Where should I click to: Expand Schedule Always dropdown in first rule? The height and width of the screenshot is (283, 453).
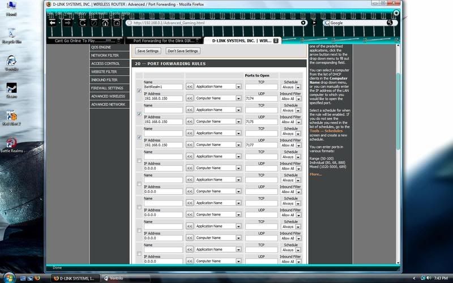(x=298, y=87)
